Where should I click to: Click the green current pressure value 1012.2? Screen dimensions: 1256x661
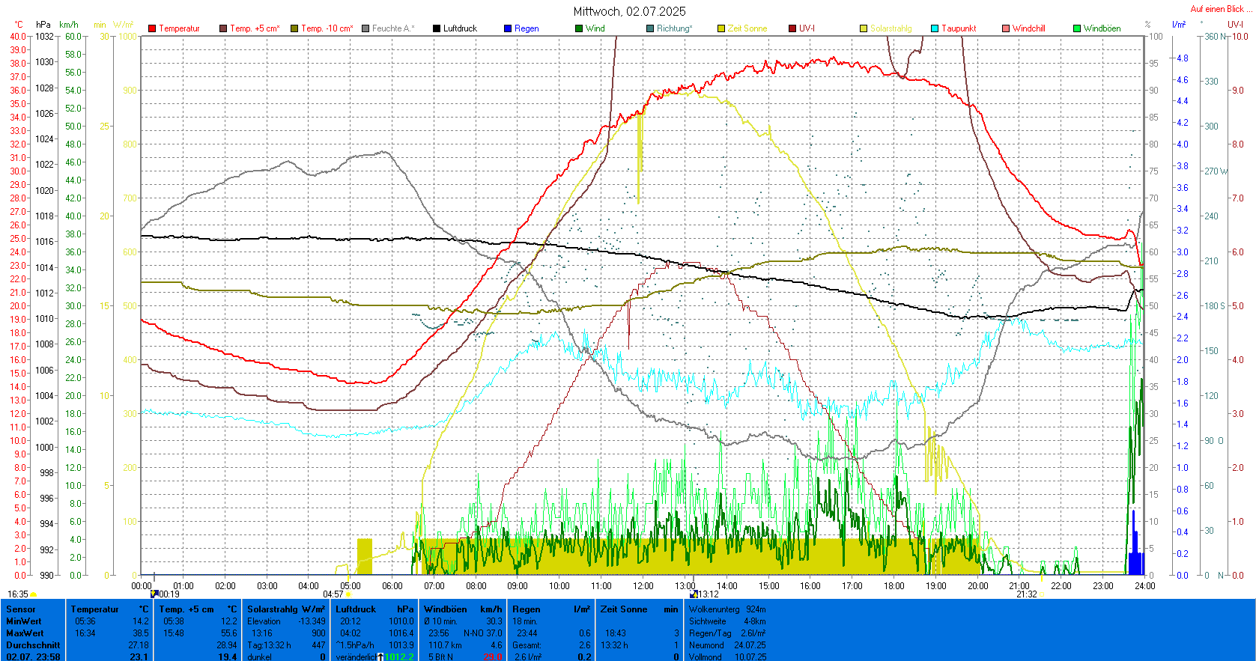(x=399, y=657)
